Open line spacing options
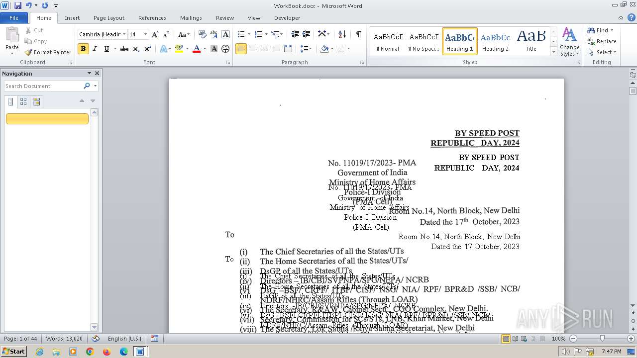Viewport: 637px width, 358px height. pyautogui.click(x=306, y=49)
